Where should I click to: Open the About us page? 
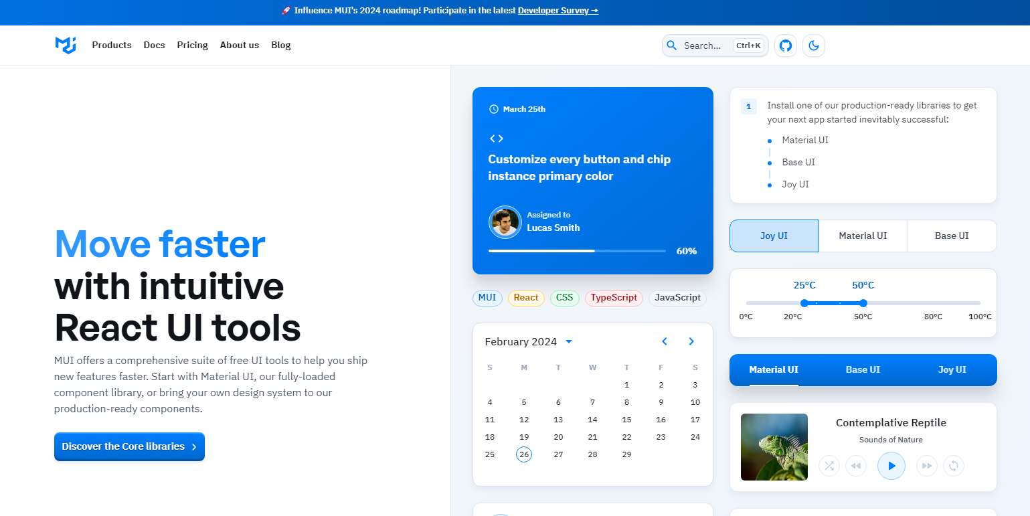[x=240, y=46]
